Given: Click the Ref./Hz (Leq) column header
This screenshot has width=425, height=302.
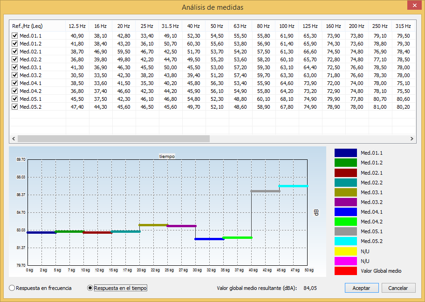Looking at the screenshot, I should tap(37, 26).
